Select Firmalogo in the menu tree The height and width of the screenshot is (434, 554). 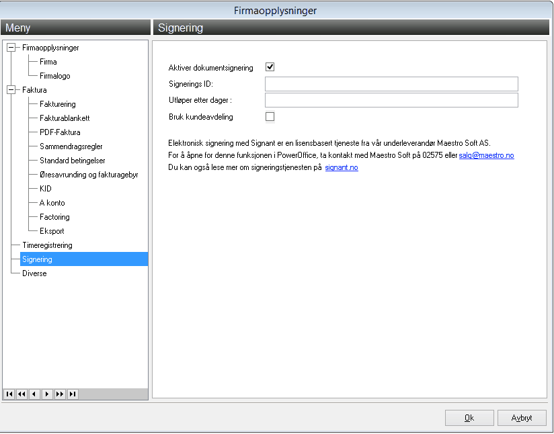(54, 76)
